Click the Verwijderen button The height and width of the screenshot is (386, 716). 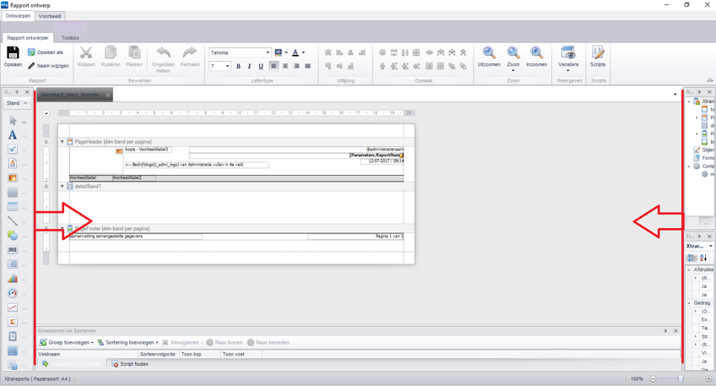(181, 342)
